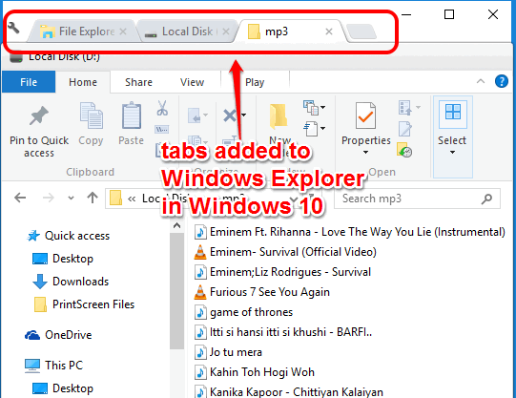The image size is (516, 398).
Task: Switch to the Share ribbon tab
Action: tap(138, 82)
